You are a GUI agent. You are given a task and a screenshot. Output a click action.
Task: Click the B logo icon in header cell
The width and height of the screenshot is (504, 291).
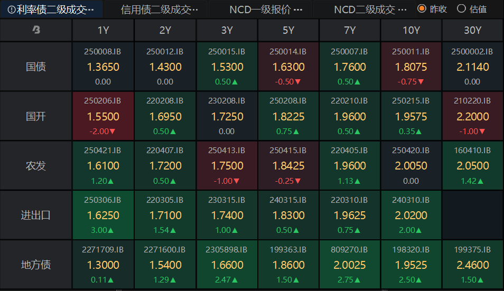coord(36,30)
